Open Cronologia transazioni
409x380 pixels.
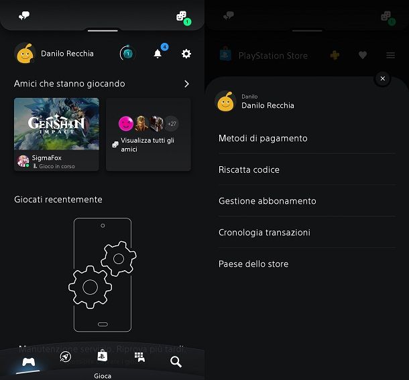[307, 233]
